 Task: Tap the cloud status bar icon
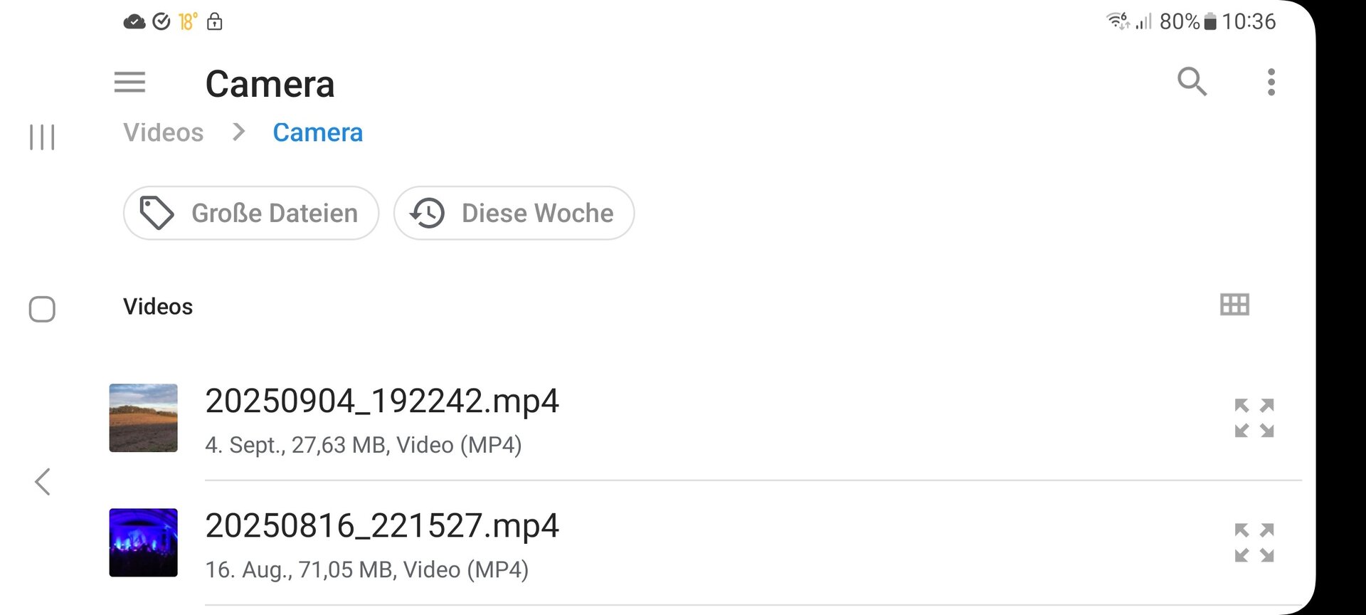point(134,22)
